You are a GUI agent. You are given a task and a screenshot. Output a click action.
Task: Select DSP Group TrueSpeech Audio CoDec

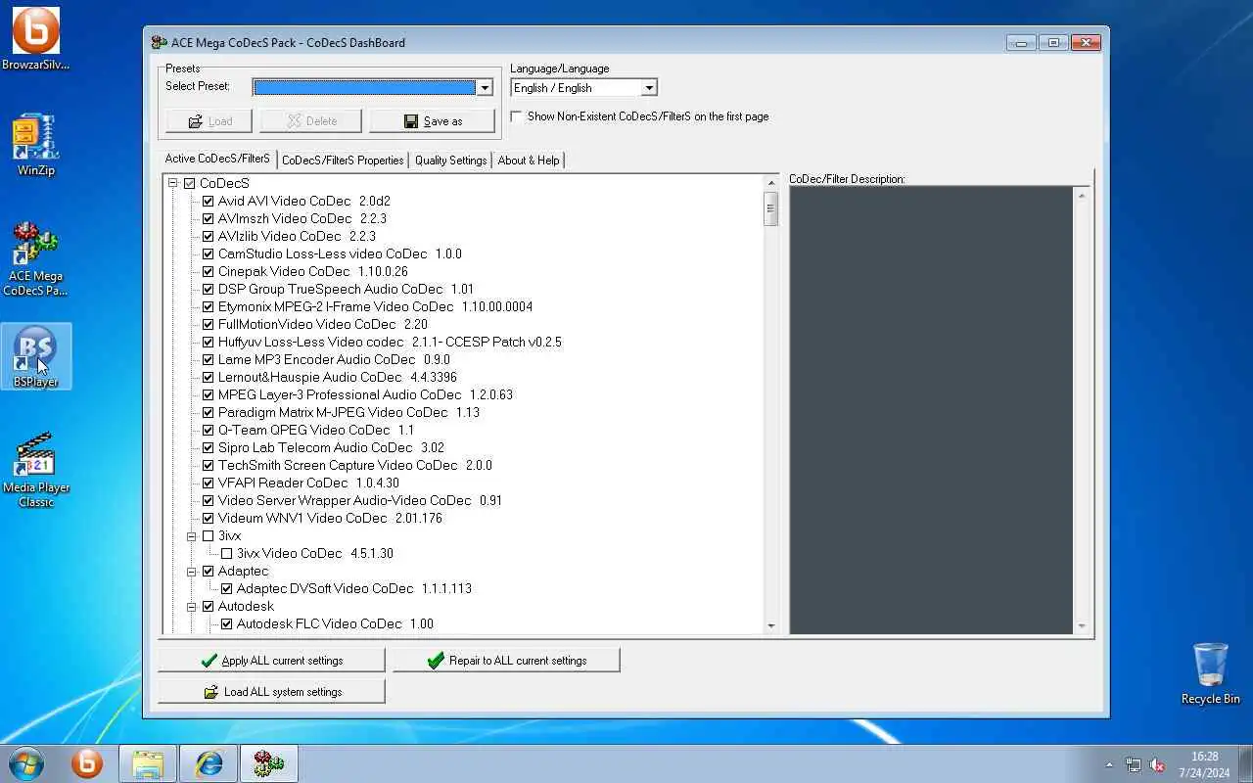pyautogui.click(x=346, y=289)
